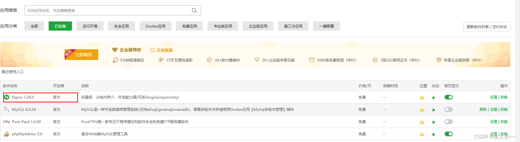The width and height of the screenshot is (520, 142).
Task: Select the 运行环境 category tab
Action: click(90, 26)
